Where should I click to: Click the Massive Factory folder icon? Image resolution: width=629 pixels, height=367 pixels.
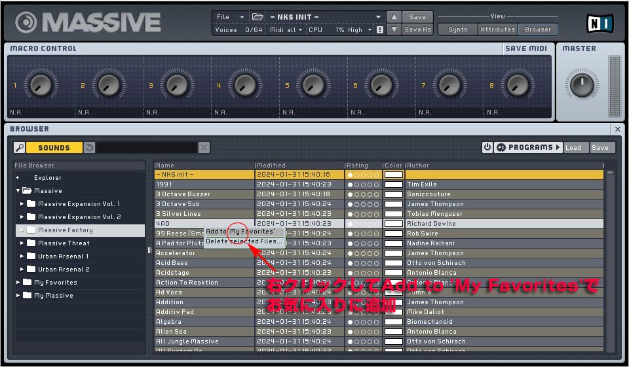pyautogui.click(x=31, y=230)
